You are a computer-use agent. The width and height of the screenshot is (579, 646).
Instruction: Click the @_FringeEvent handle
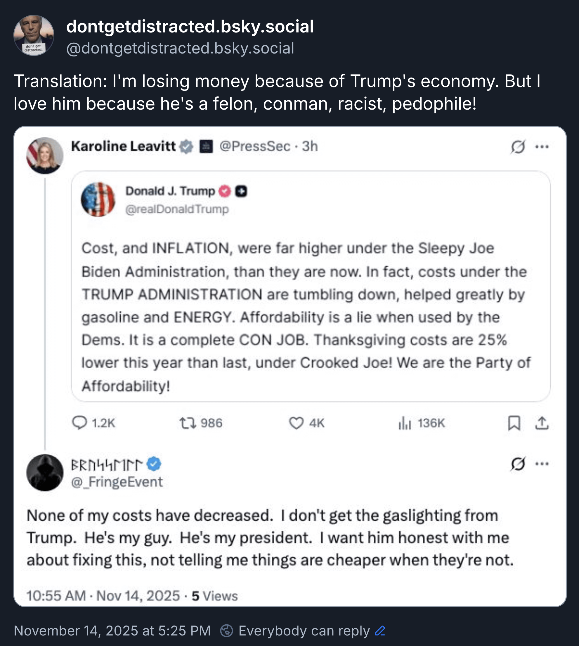pyautogui.click(x=117, y=482)
